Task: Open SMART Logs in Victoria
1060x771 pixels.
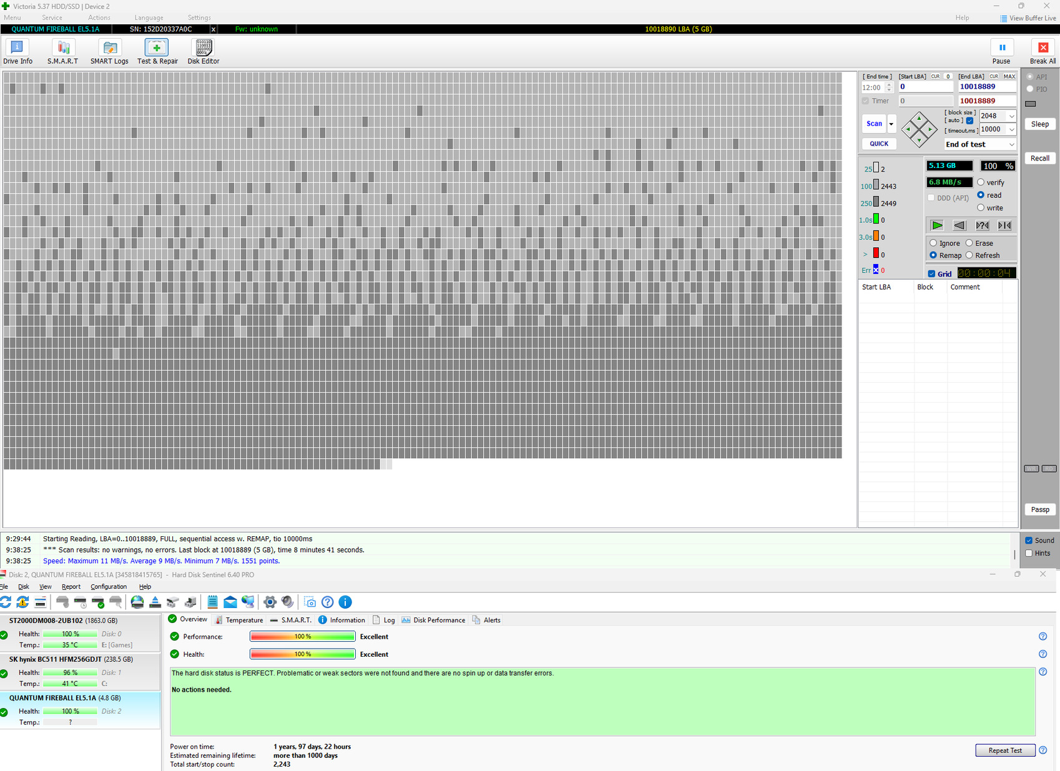Action: [x=109, y=52]
